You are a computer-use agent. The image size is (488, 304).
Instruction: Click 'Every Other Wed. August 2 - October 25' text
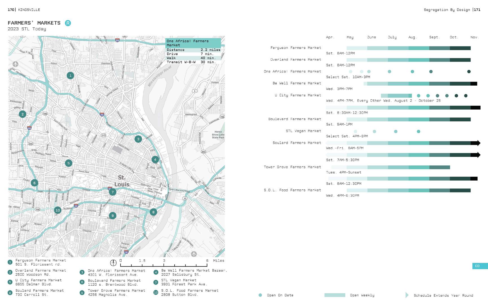[x=399, y=101]
